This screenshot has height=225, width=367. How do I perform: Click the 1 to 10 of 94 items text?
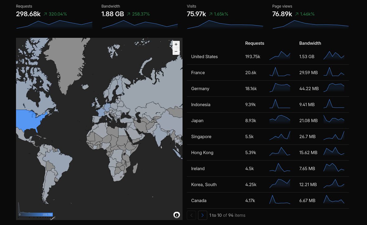[227, 215]
